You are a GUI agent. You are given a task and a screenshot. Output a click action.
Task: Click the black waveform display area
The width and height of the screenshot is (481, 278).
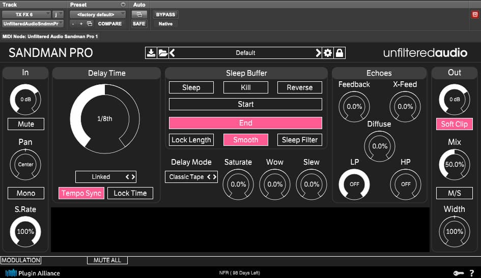240,230
